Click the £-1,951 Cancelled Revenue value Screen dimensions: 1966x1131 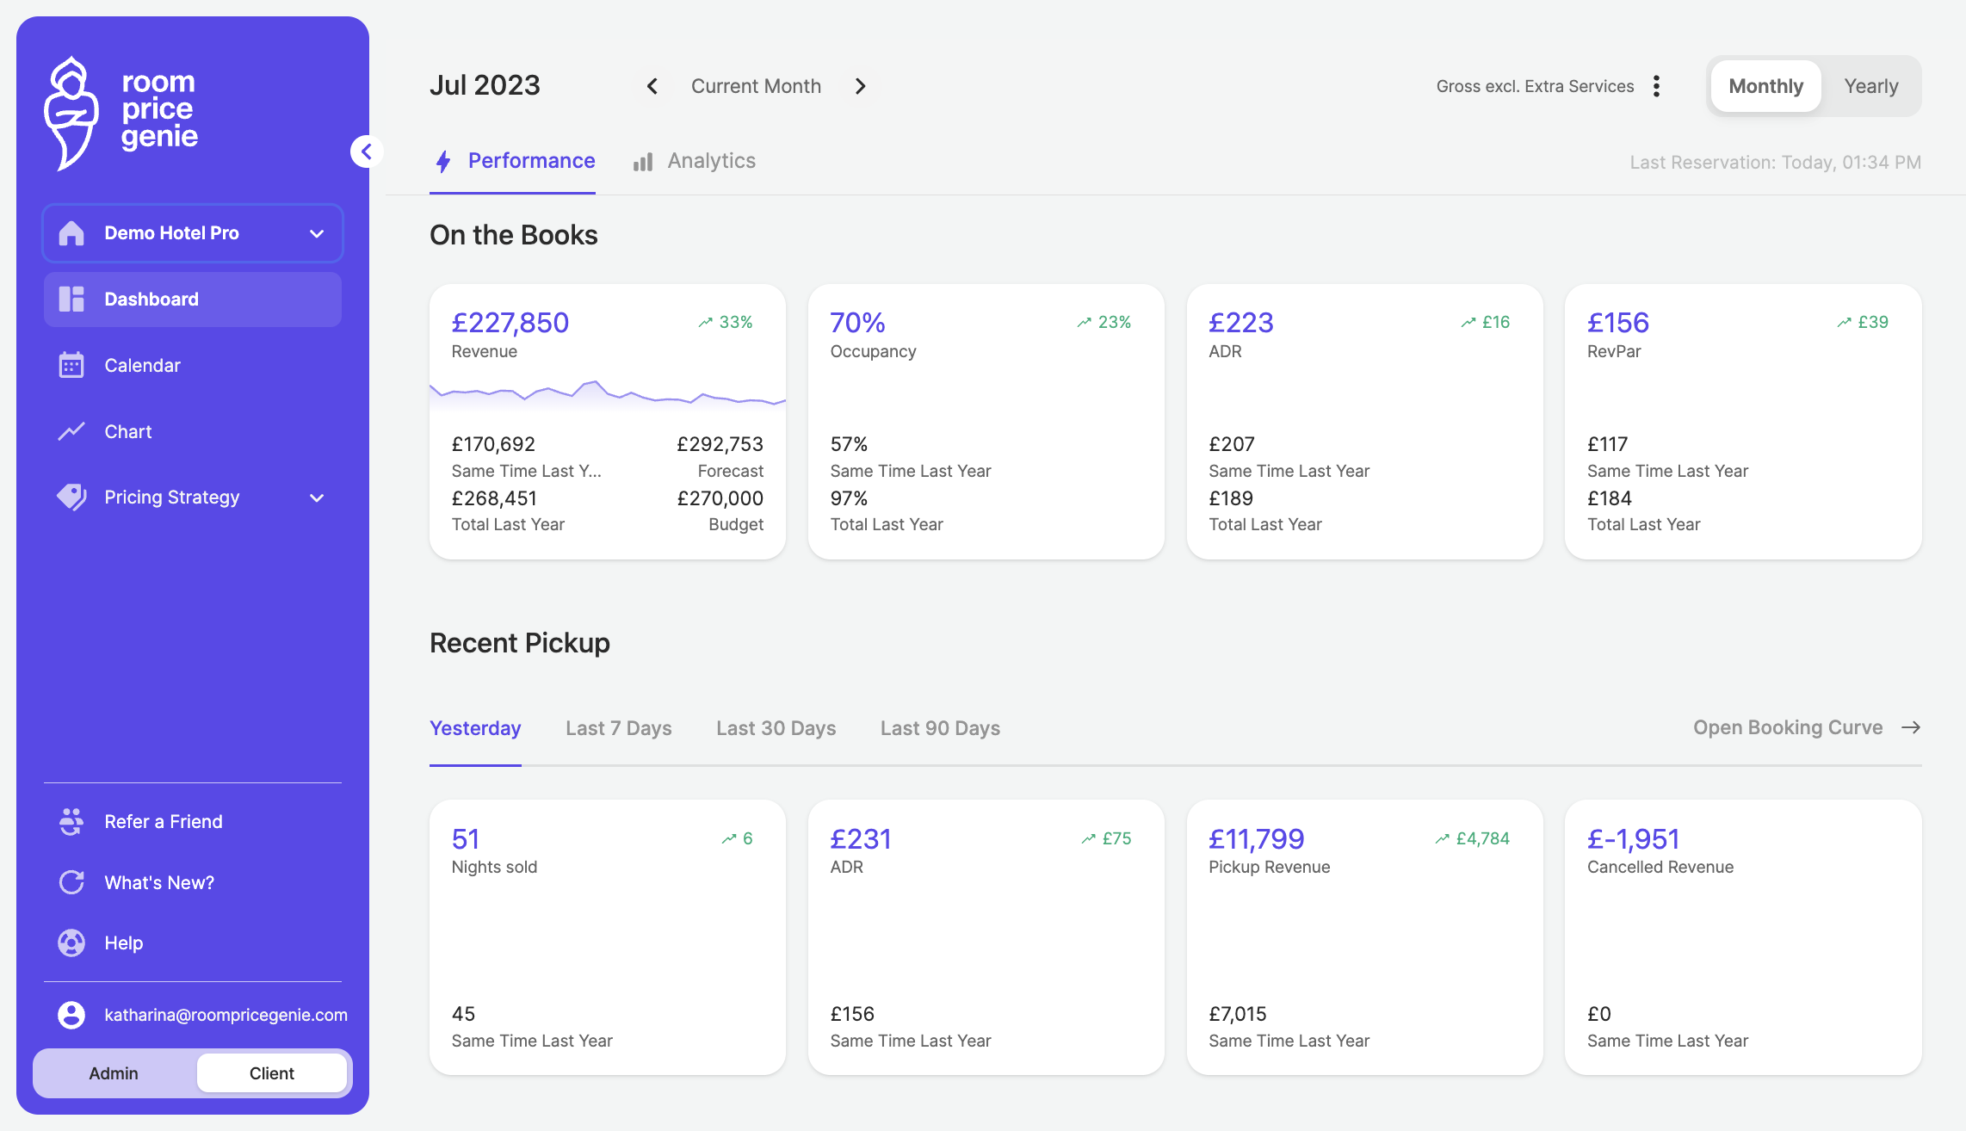pos(1633,839)
